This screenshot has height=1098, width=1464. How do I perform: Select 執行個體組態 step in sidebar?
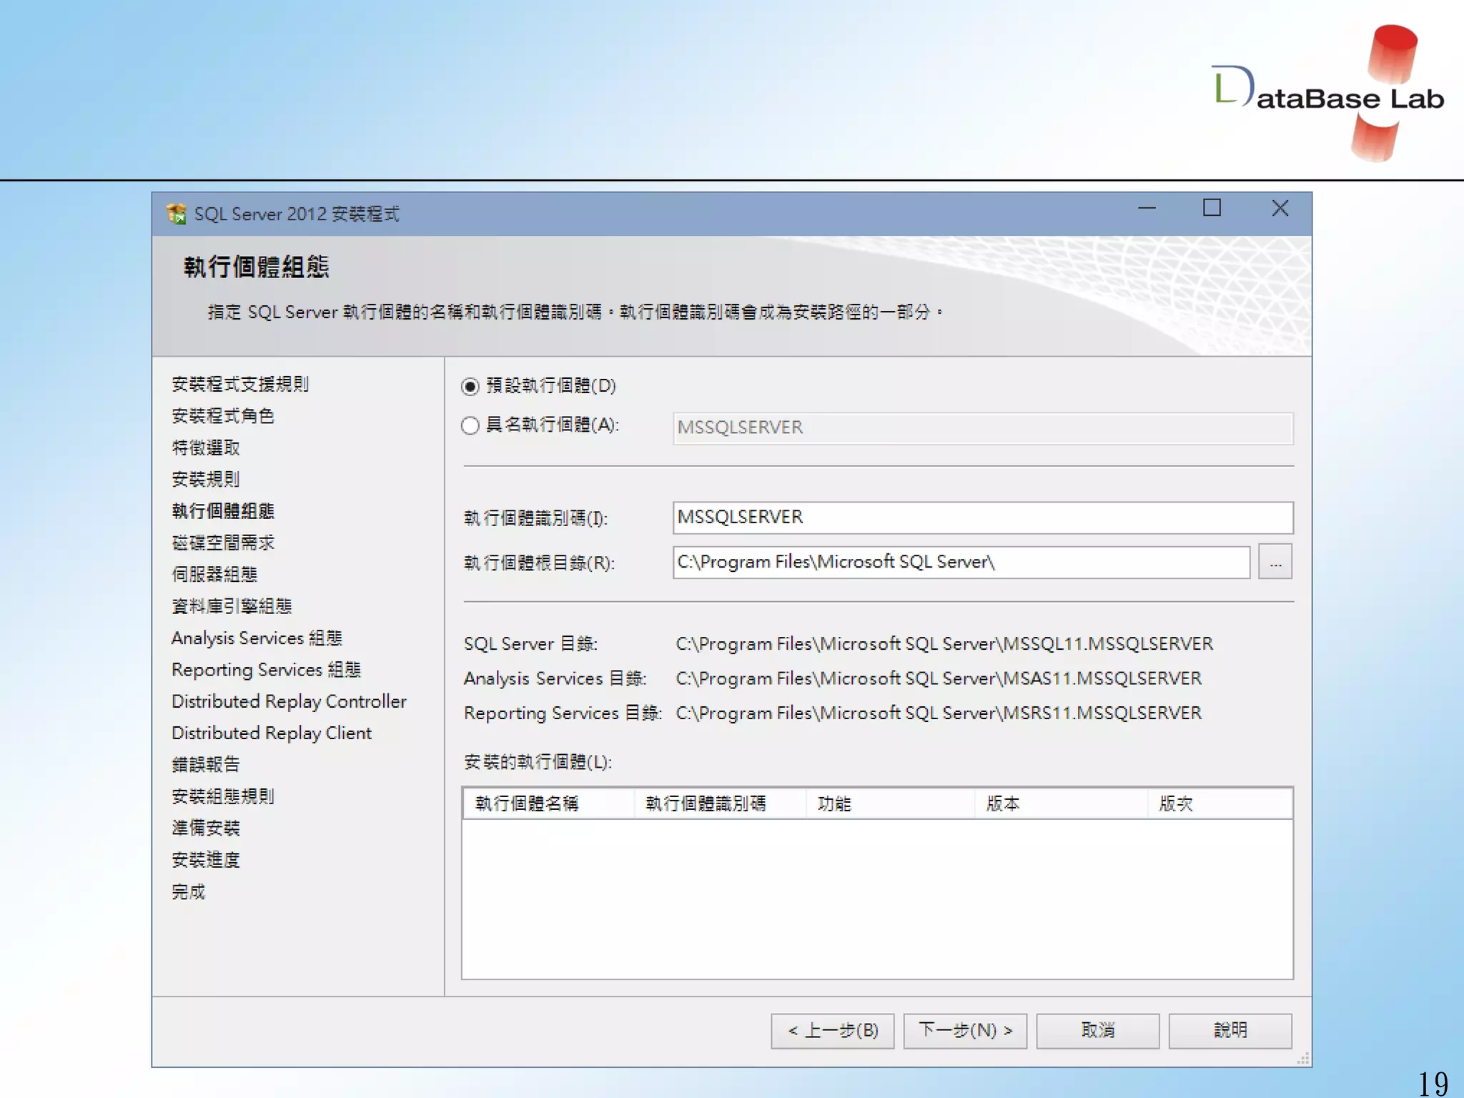pos(223,511)
